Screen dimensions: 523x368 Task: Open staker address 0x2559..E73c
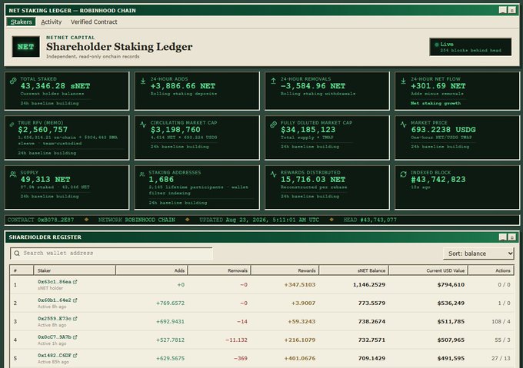(x=55, y=319)
